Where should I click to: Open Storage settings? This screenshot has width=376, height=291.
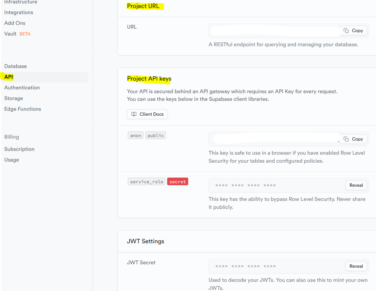pos(13,98)
